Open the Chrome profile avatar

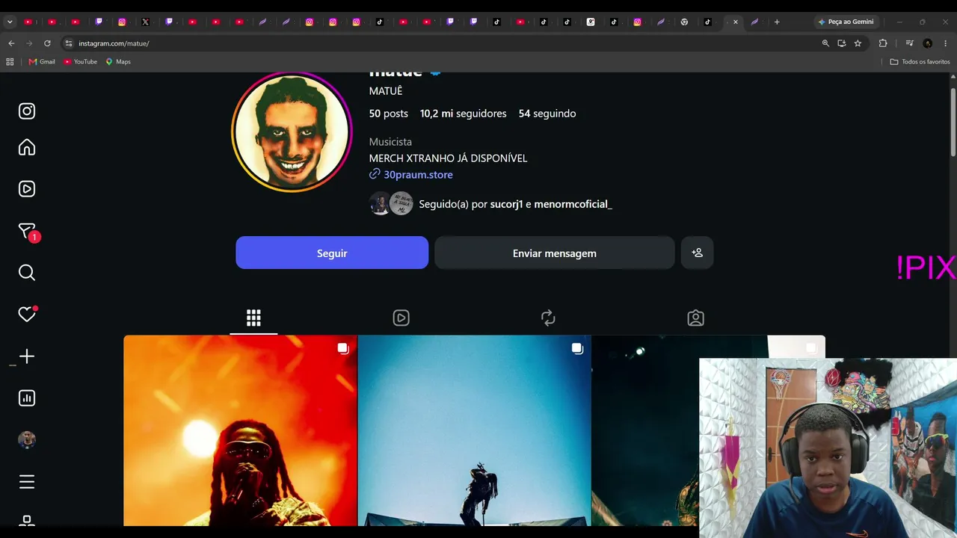pos(928,43)
